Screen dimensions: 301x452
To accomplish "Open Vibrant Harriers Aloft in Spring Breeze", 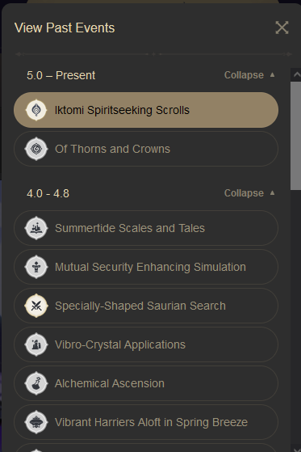I will [x=146, y=422].
